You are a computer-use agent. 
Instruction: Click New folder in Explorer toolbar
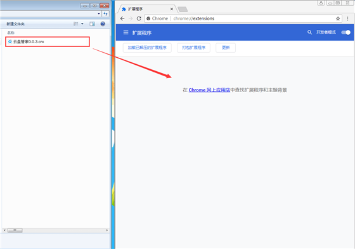(15, 24)
